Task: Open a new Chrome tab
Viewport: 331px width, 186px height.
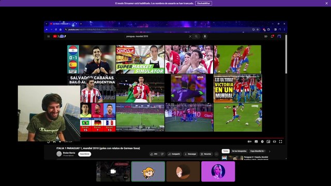Action: 81,24
